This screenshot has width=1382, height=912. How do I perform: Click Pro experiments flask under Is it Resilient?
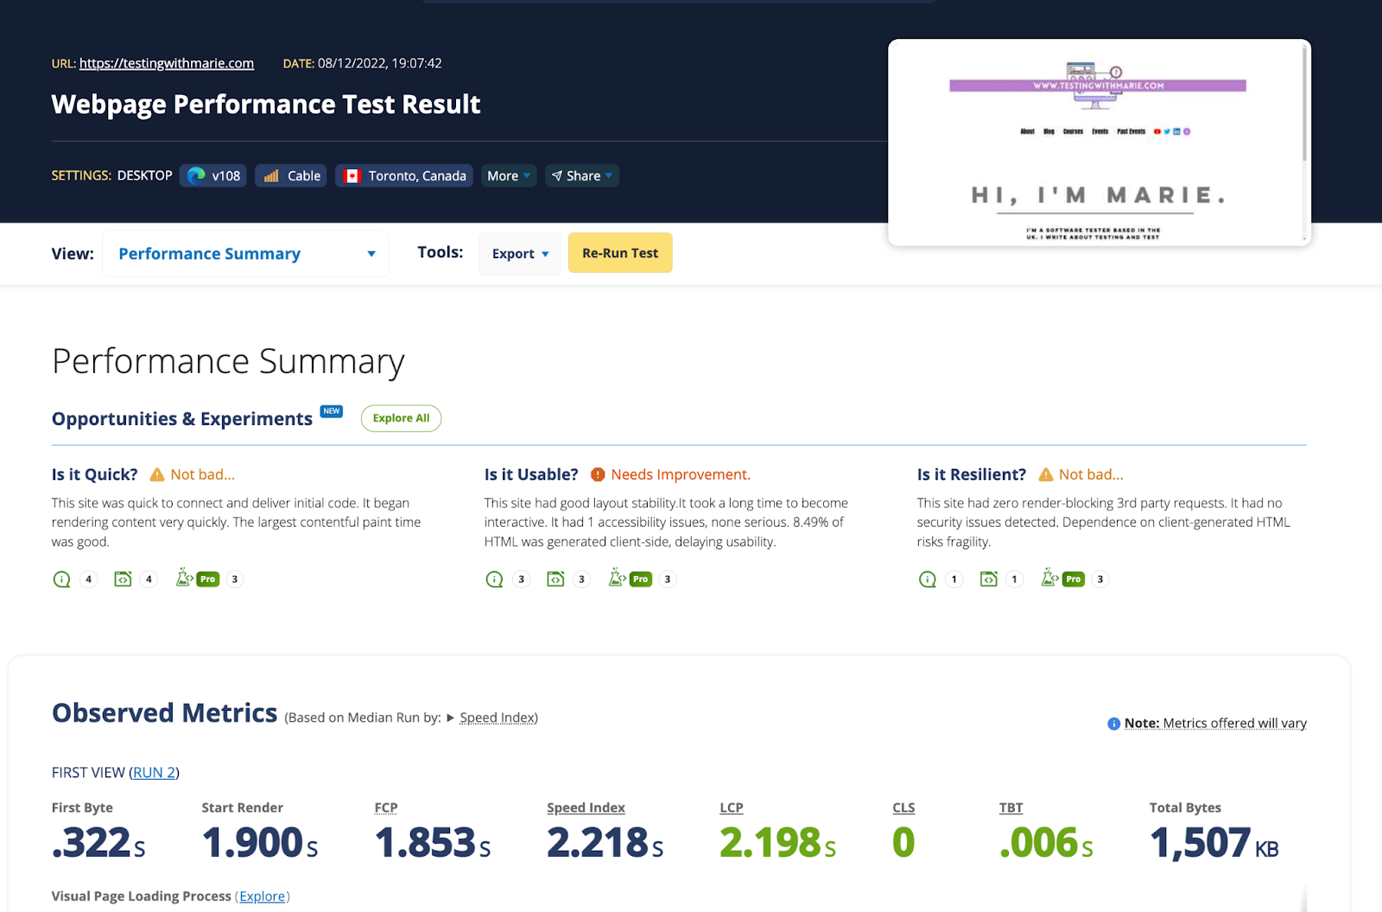coord(1063,578)
